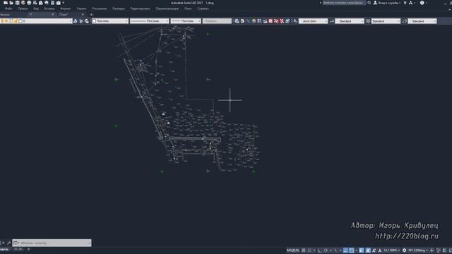Open the Arch-Dim text style dropdown

[x=313, y=21]
